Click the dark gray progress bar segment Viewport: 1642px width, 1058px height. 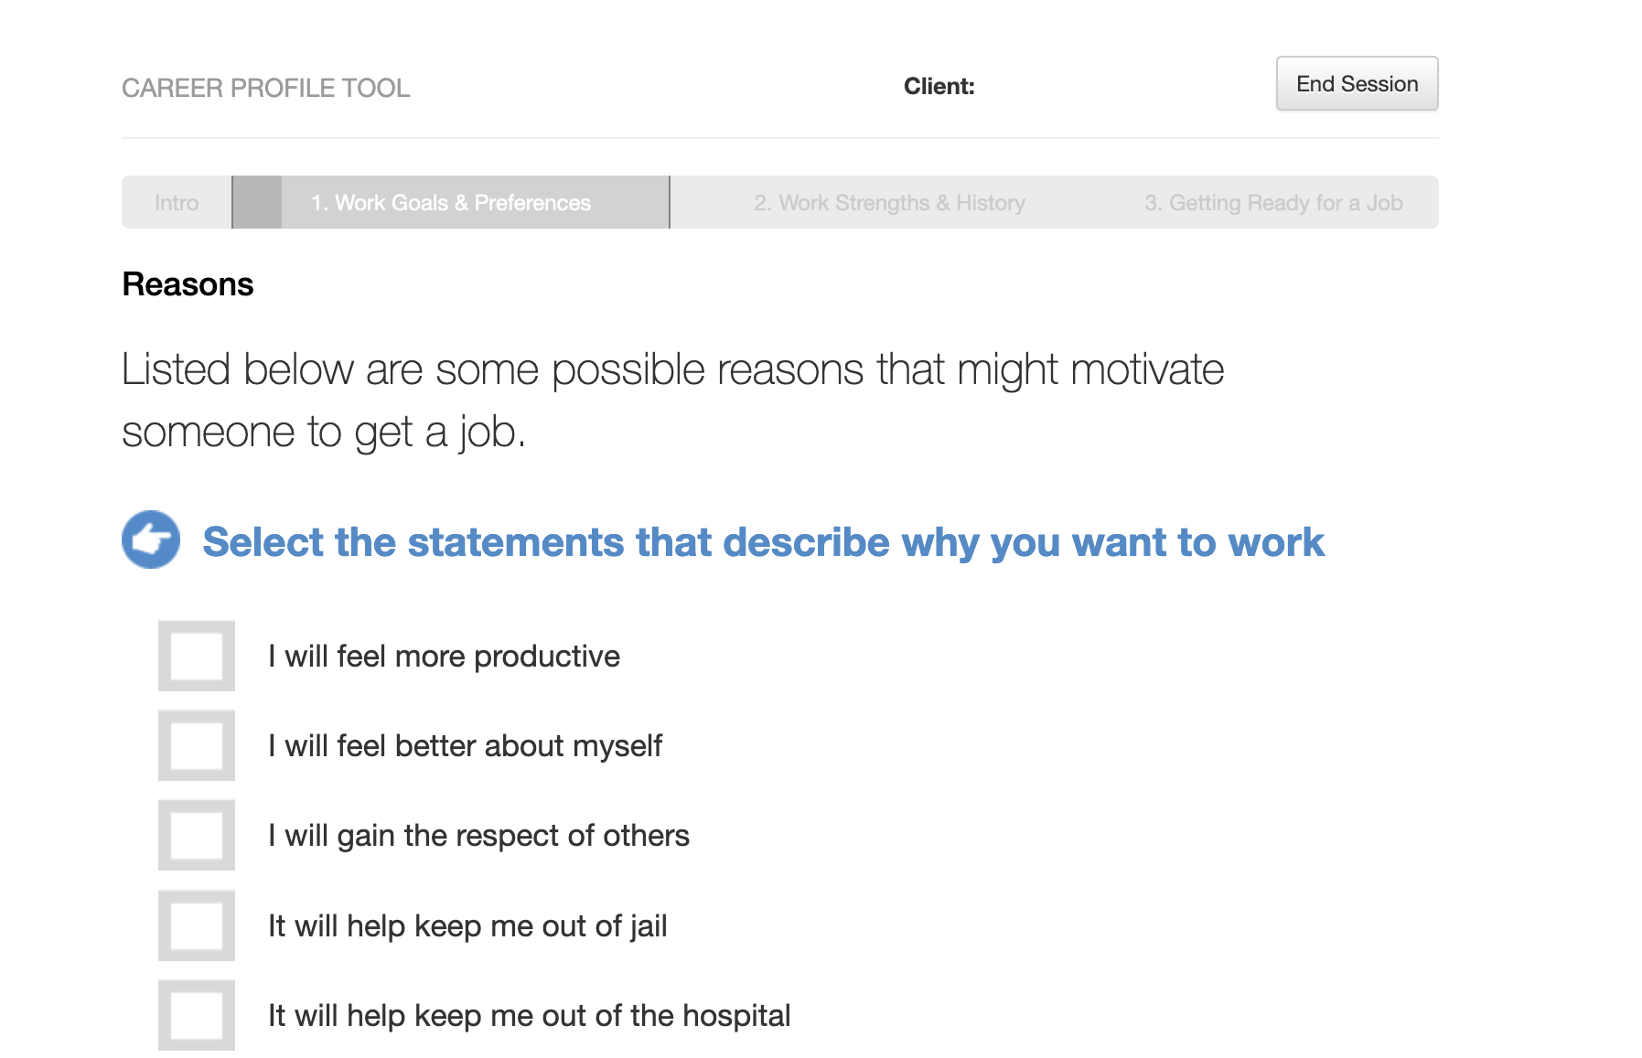click(x=257, y=203)
